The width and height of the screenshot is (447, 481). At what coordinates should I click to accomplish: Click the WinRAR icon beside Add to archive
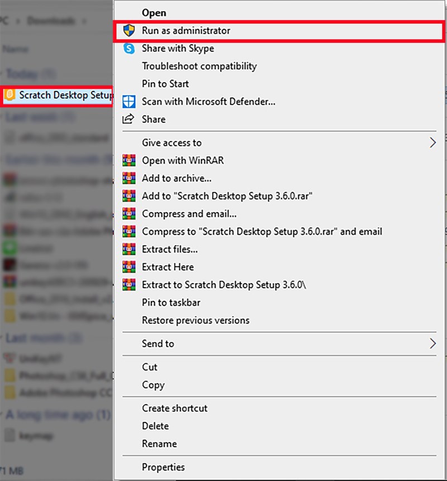pyautogui.click(x=129, y=178)
